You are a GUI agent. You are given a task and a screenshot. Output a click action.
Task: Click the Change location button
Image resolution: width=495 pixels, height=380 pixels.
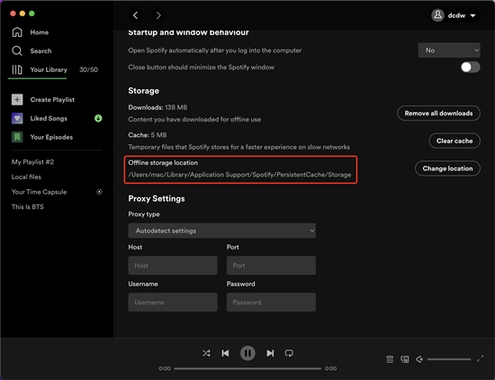coord(447,168)
